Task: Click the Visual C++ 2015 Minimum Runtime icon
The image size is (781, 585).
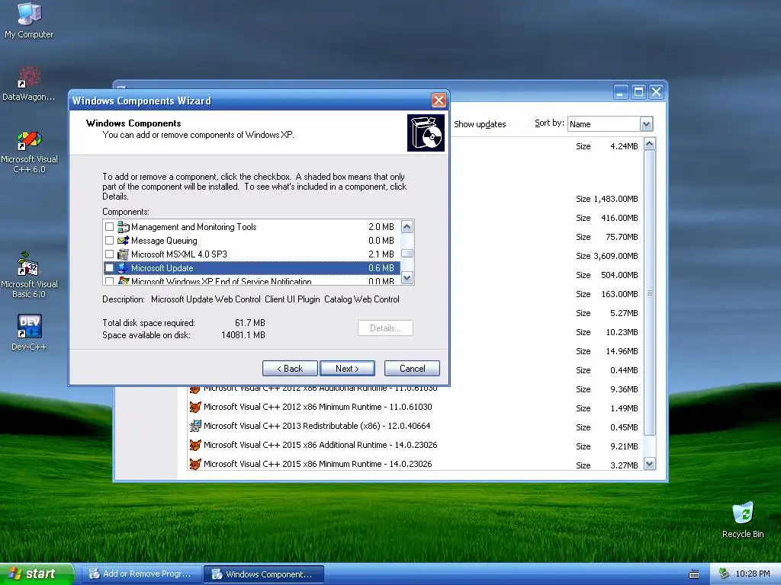Action: 195,464
